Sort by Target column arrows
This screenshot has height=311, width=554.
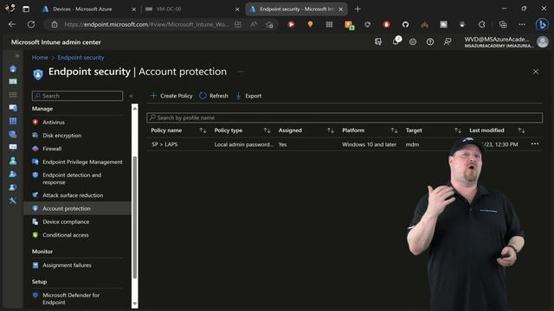[458, 130]
